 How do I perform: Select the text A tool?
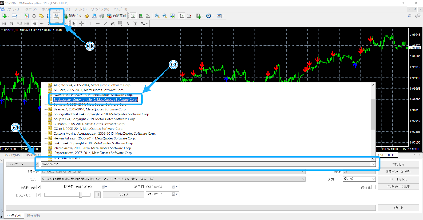tap(128, 23)
